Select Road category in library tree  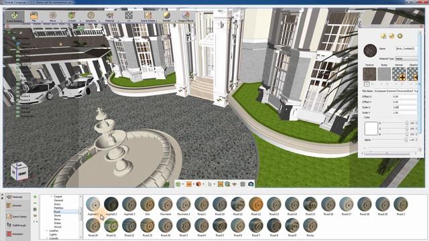pos(57,212)
